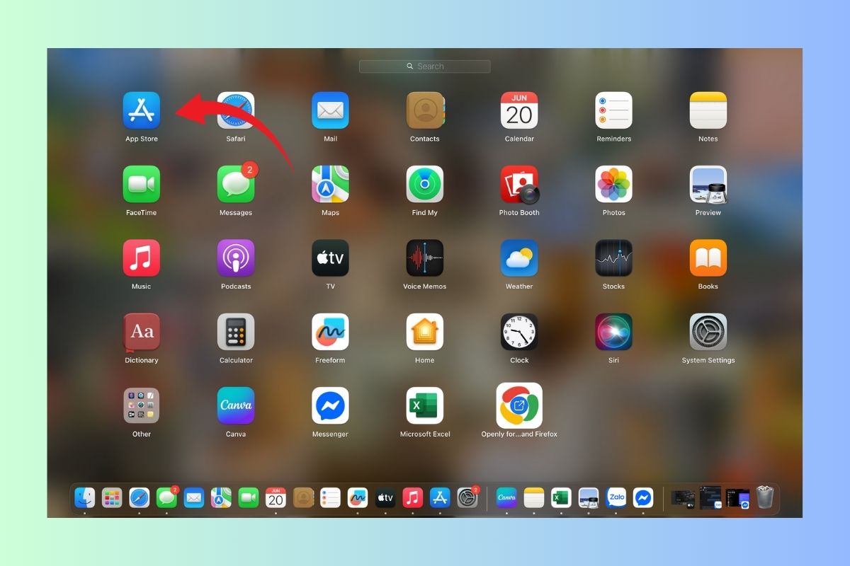Launch Maps from the Launchpad grid
Image resolution: width=850 pixels, height=566 pixels.
(330, 184)
